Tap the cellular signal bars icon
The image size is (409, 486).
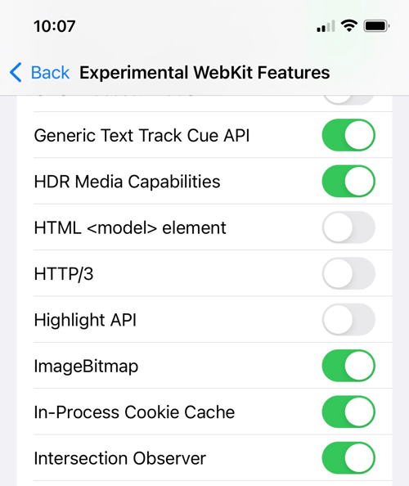326,26
